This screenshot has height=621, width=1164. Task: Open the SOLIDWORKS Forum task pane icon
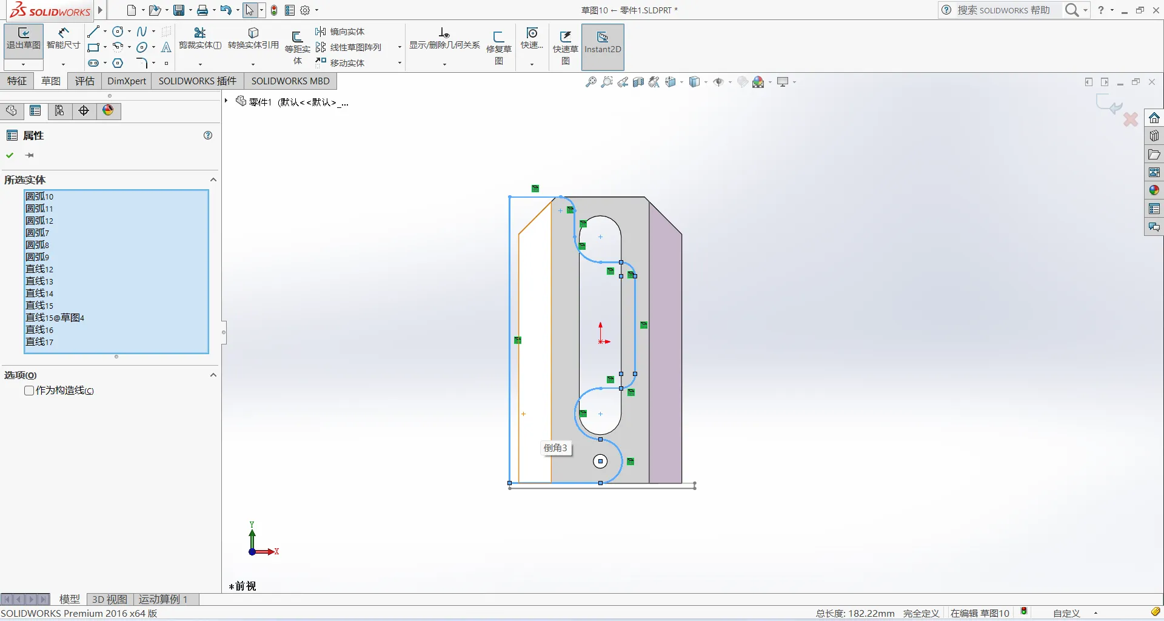pos(1154,227)
